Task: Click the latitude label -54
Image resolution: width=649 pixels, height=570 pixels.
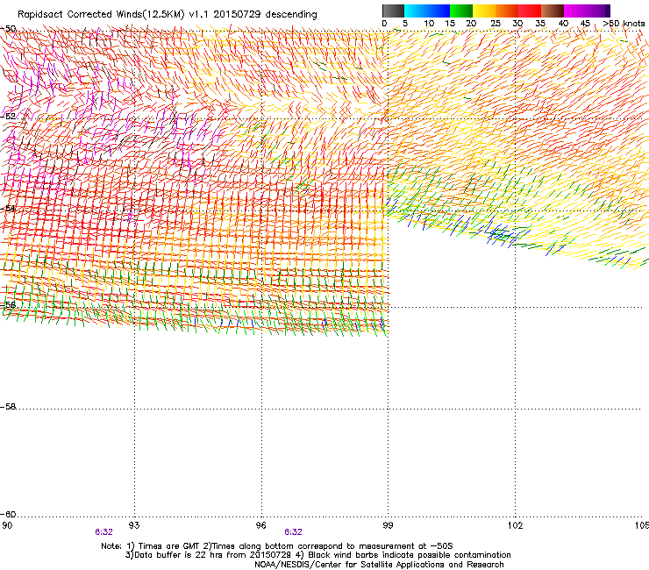Action: 9,208
